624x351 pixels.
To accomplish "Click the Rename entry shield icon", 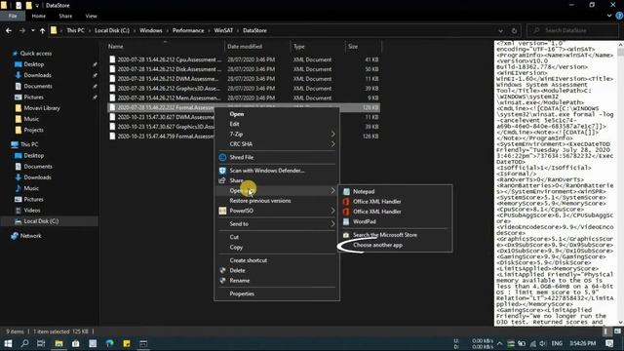I will [222, 281].
